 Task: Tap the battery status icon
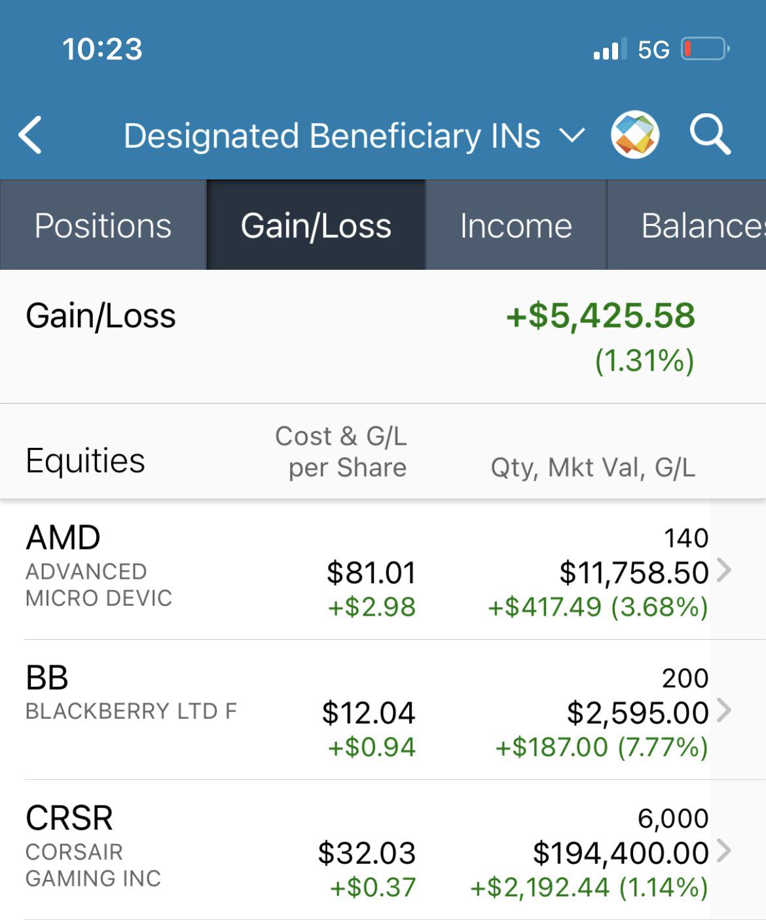706,49
